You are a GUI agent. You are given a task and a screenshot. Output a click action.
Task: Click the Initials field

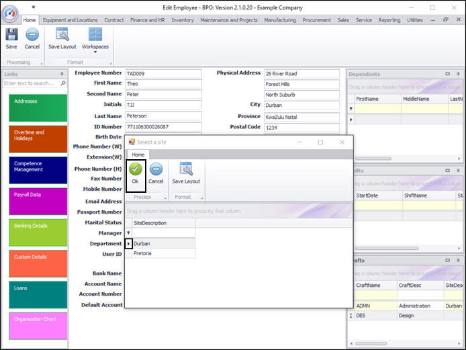pos(163,105)
